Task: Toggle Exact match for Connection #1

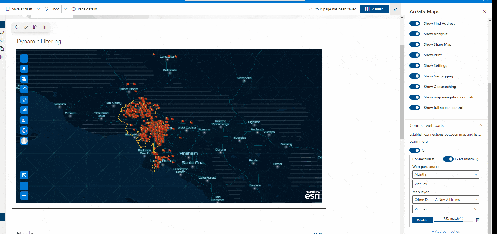Action: 448,159
